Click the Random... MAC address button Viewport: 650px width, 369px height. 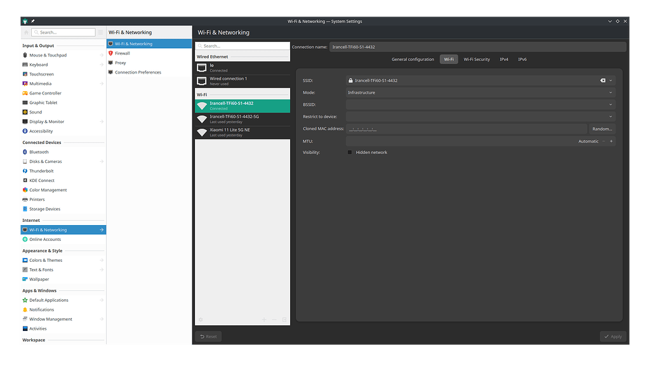click(602, 129)
